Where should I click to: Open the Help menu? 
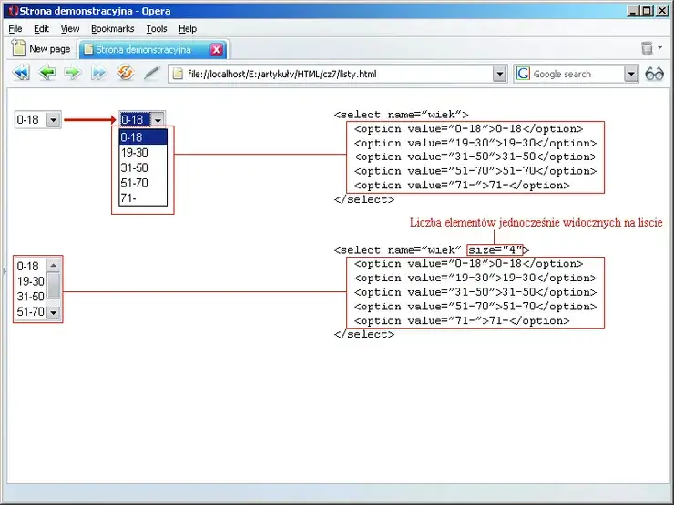pos(188,29)
